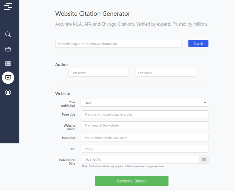
Task: Click the First name field under Author
Action: [x=98, y=73]
